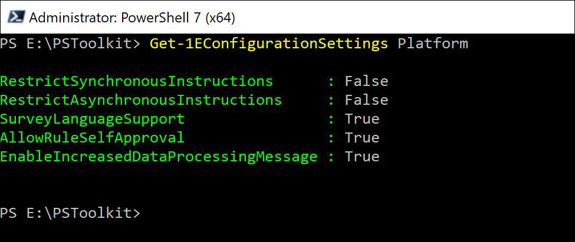This screenshot has height=242, width=575.
Task: Click the colon beside AllowRuleSelfApproval
Action: coord(331,138)
